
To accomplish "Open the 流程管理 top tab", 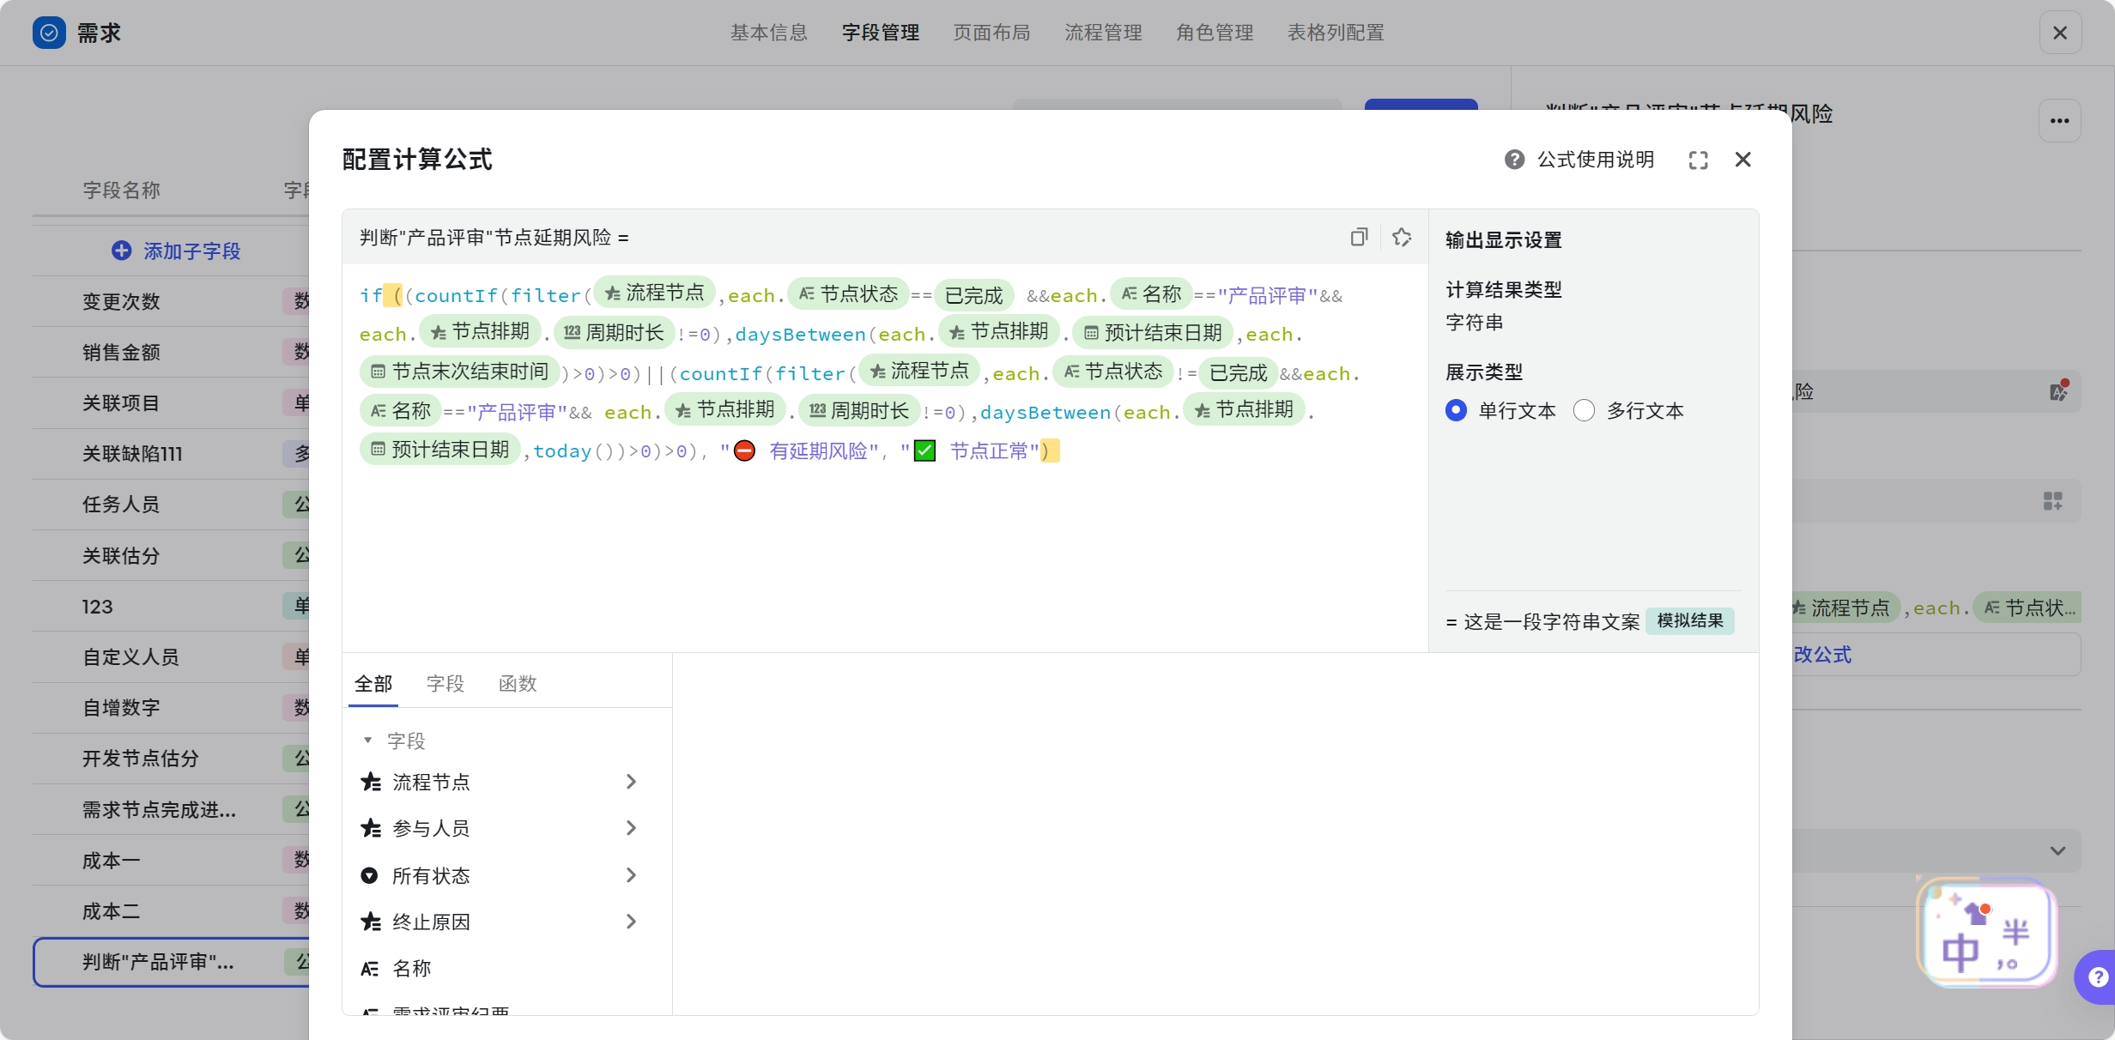I will click(x=1104, y=33).
